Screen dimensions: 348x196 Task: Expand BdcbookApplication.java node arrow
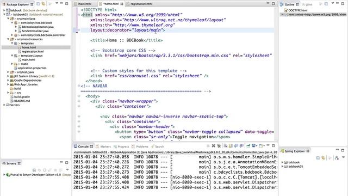click(16, 27)
